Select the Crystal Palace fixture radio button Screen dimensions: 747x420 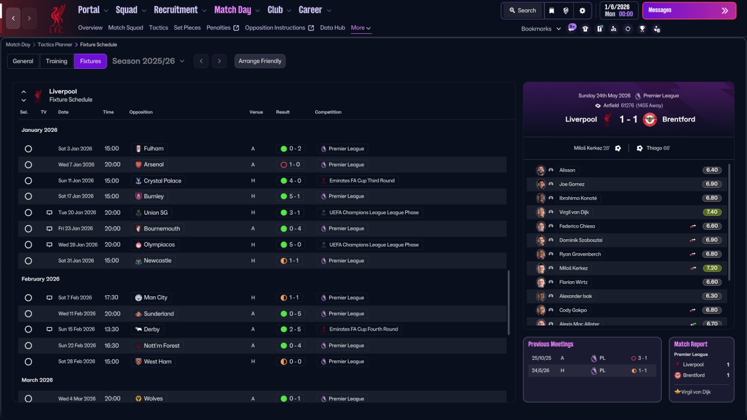pyautogui.click(x=28, y=181)
